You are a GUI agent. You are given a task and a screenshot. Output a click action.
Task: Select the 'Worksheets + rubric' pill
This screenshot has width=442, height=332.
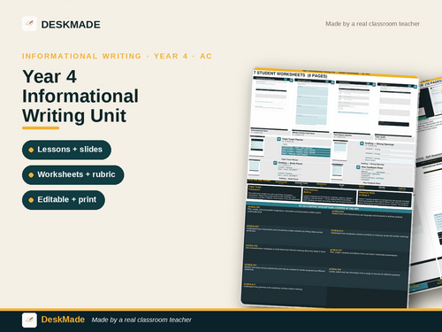73,174
